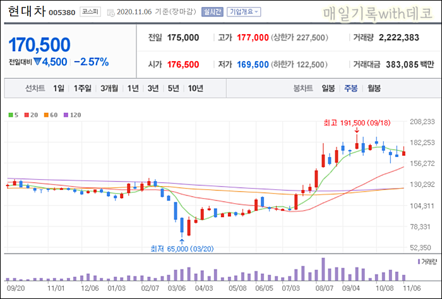The height and width of the screenshot is (299, 442).
Task: Click the 208,233 price axis label
Action: click(422, 122)
